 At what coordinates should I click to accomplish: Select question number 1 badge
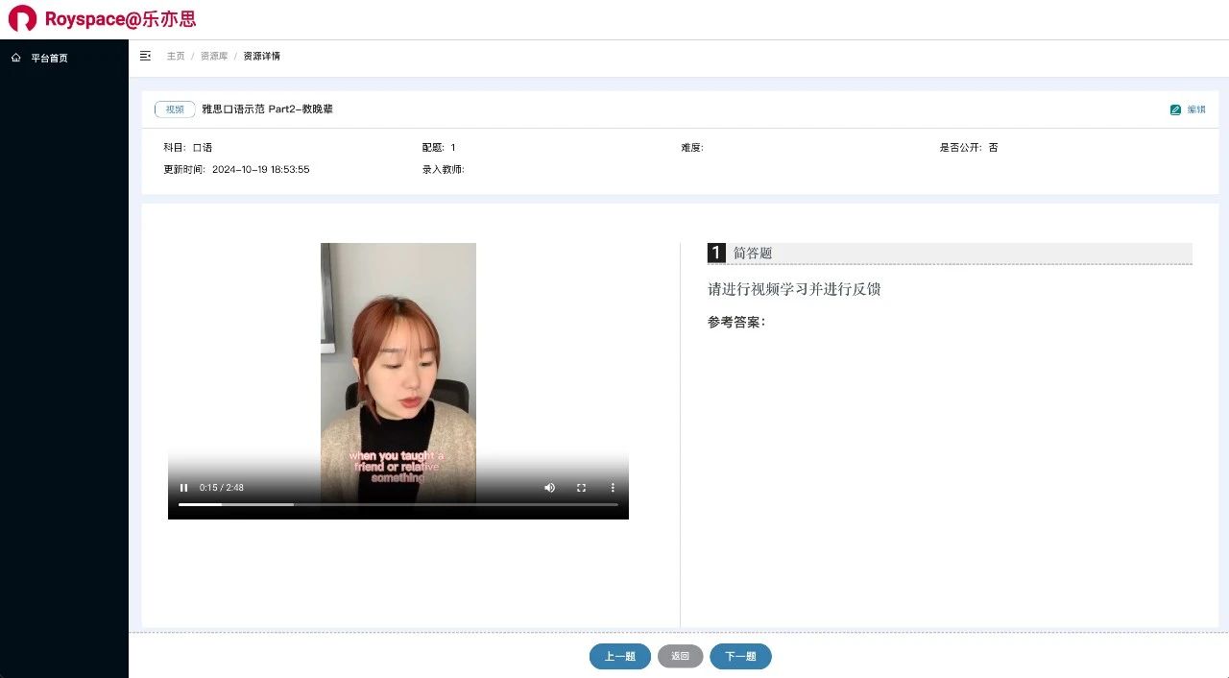click(716, 253)
